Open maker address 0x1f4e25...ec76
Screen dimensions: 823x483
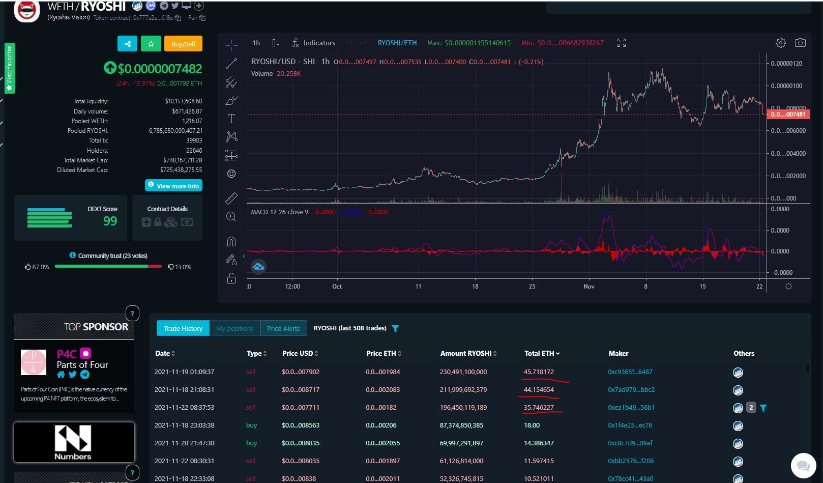(x=630, y=425)
